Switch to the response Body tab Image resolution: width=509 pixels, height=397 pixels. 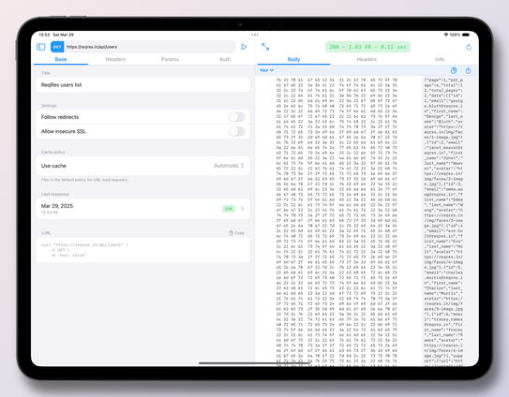tap(293, 59)
